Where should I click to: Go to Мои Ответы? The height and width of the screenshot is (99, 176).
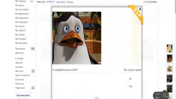point(20,35)
